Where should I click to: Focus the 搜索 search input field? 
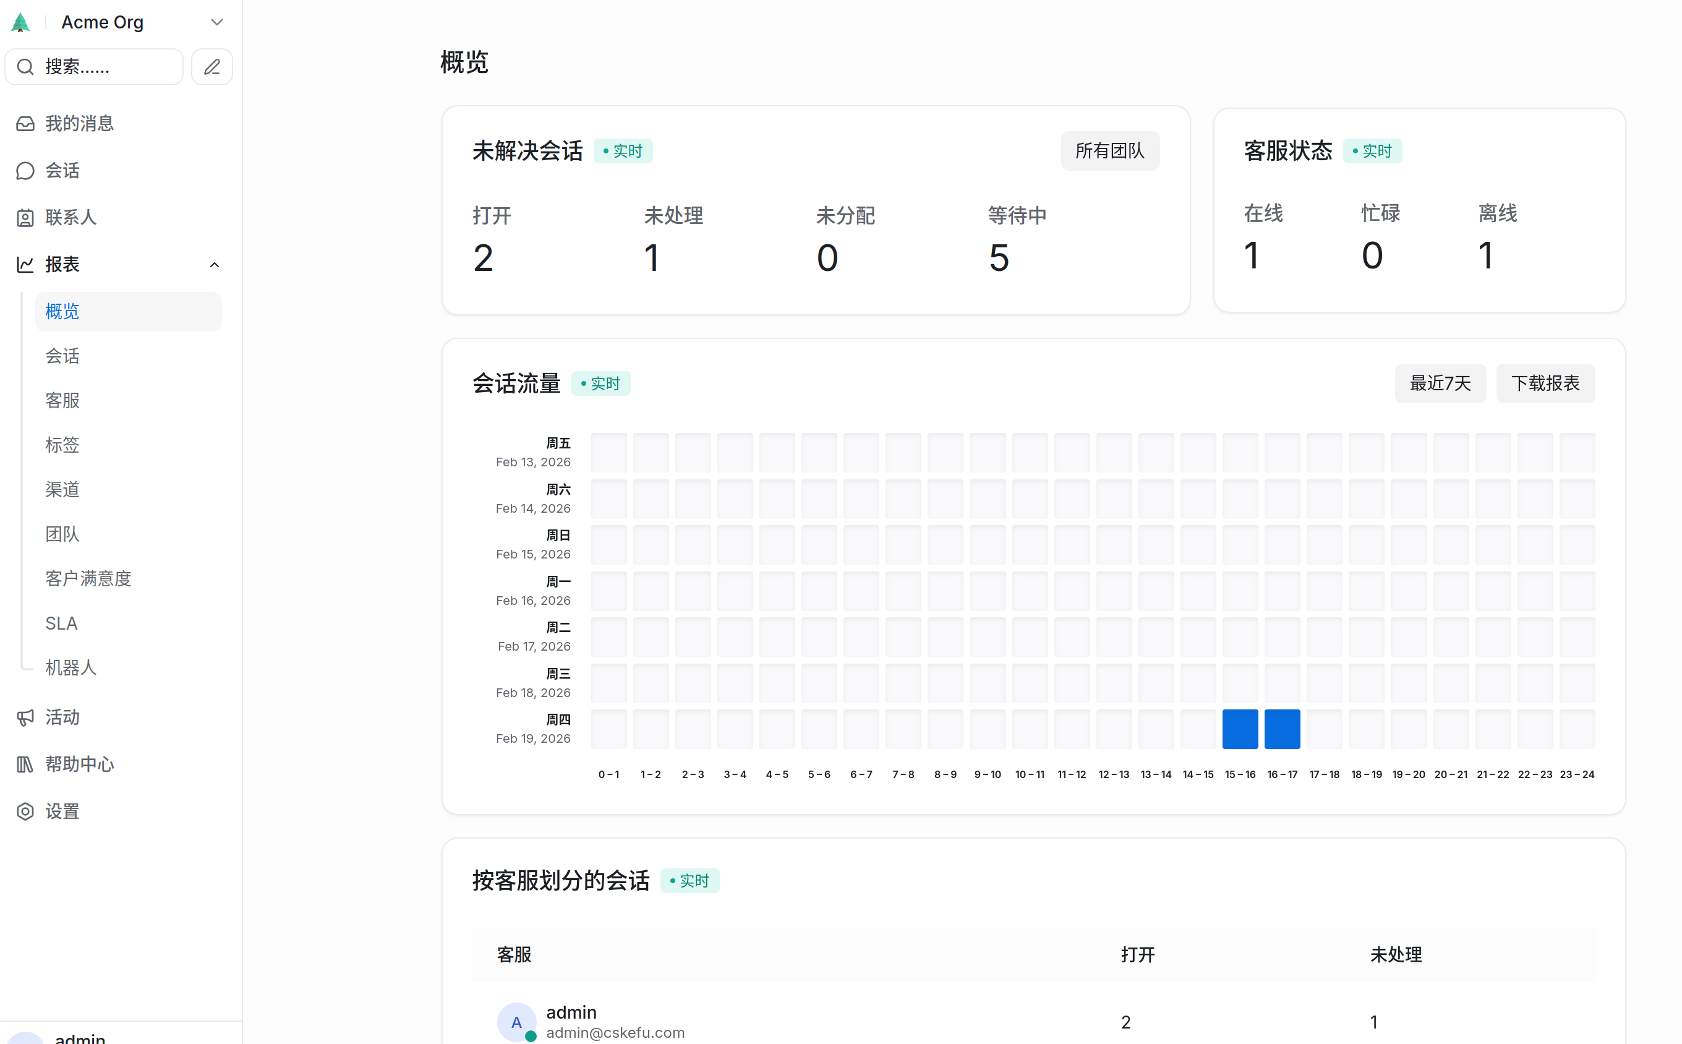(103, 67)
